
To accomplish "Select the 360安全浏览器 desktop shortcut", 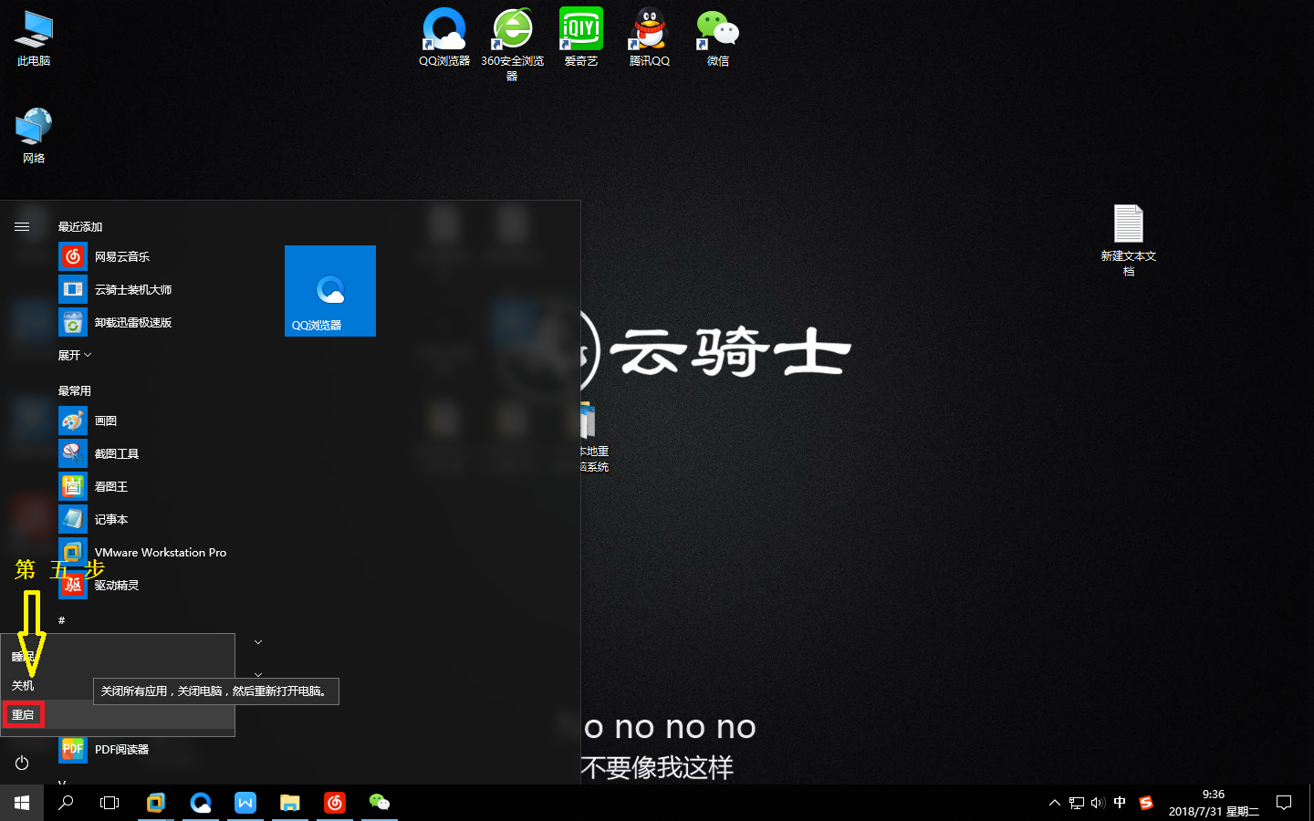I will point(512,44).
